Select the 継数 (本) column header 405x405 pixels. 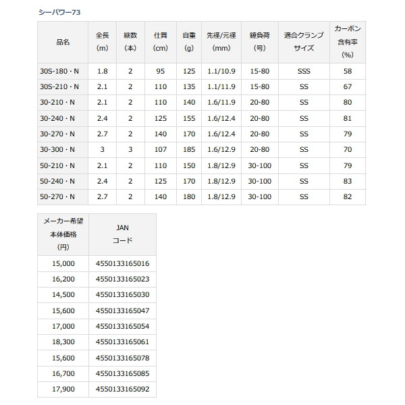point(130,42)
